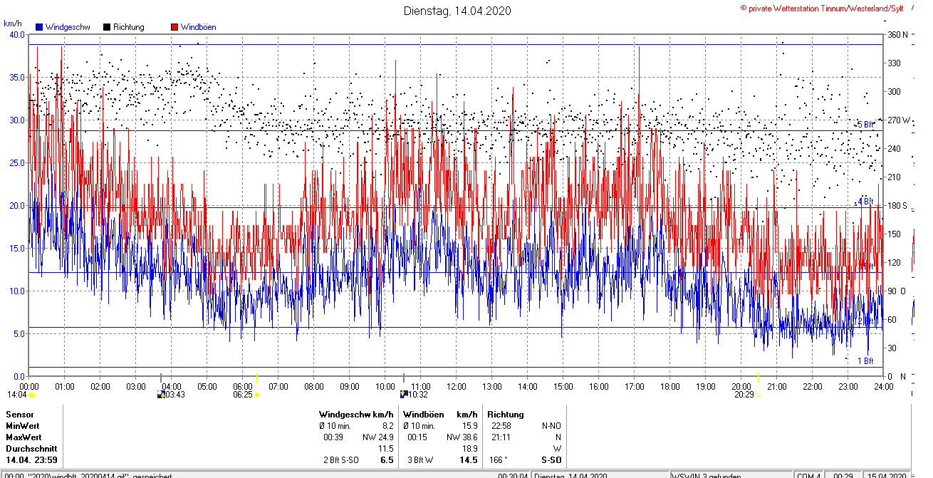
Task: Click the 03:43 time marker label
Action: point(175,394)
